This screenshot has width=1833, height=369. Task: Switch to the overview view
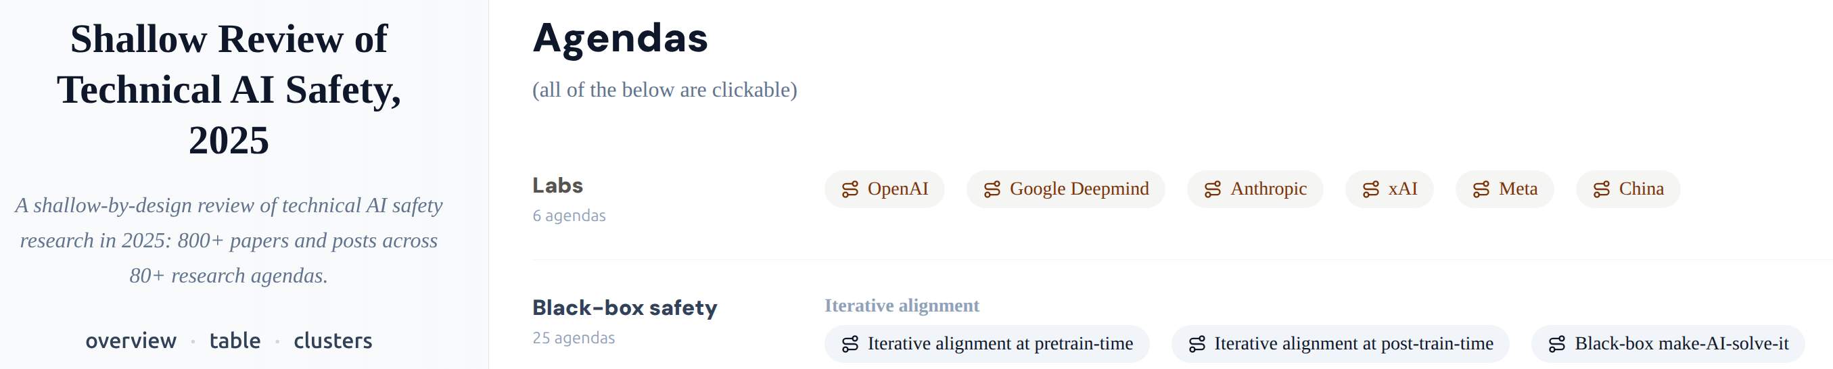[131, 341]
